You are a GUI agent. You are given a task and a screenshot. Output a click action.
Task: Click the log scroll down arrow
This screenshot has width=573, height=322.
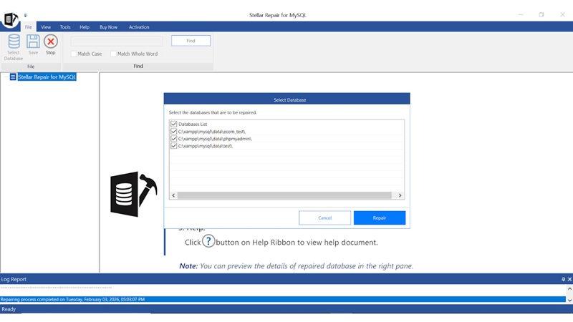(569, 299)
